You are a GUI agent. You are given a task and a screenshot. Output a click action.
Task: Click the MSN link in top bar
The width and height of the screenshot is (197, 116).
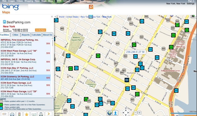[x=59, y=1]
